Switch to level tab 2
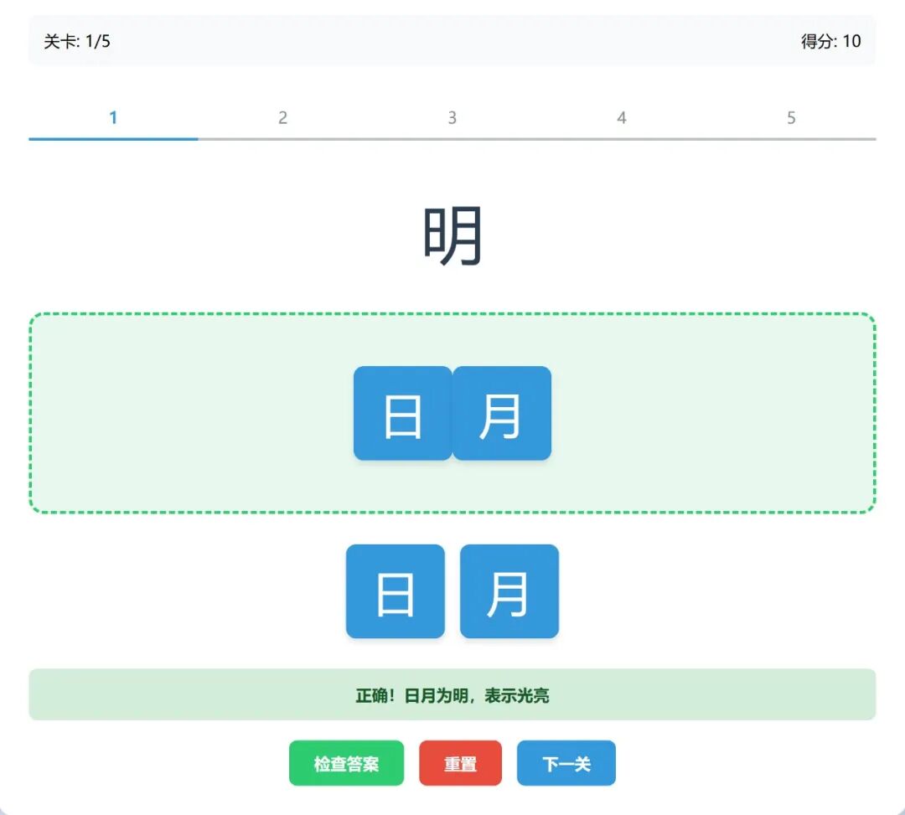This screenshot has height=815, width=905. tap(282, 117)
